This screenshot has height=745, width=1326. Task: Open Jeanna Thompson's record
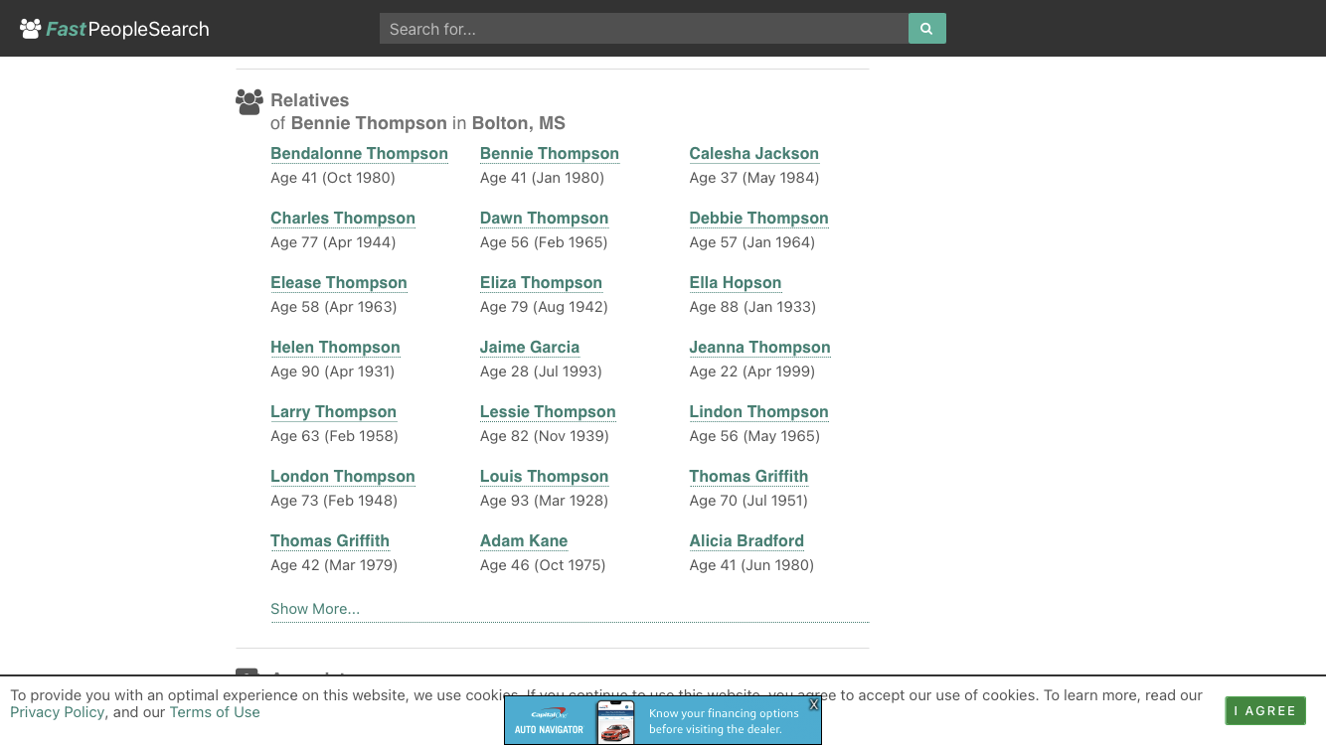click(x=760, y=348)
